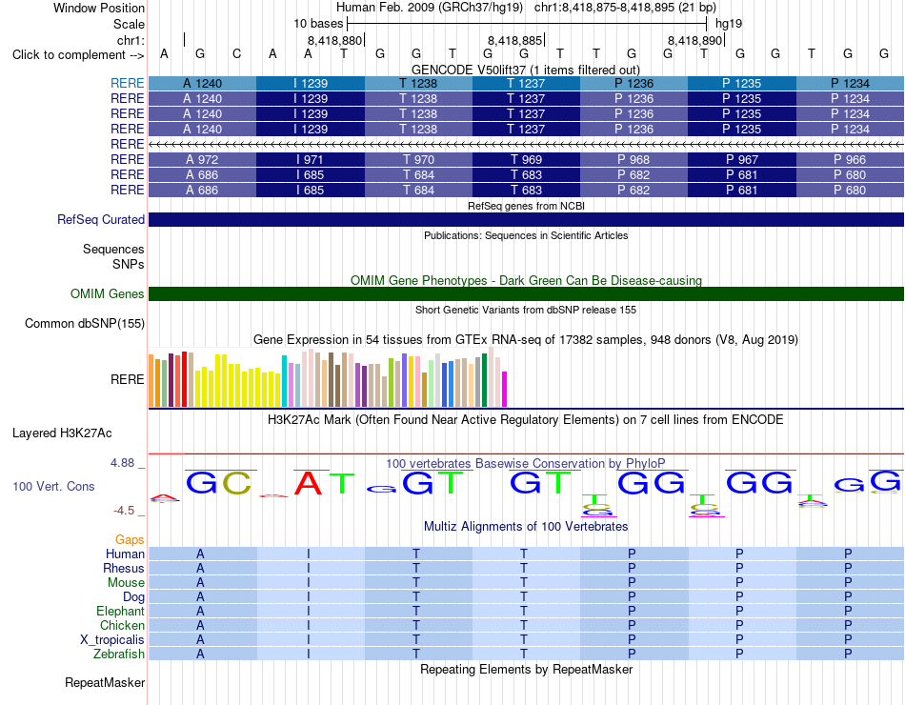Click the 8,418,890 position marker
The width and height of the screenshot is (905, 705).
pyautogui.click(x=695, y=40)
